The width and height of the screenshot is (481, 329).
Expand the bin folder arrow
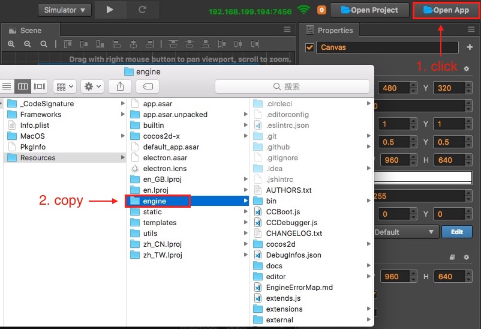[x=368, y=201]
